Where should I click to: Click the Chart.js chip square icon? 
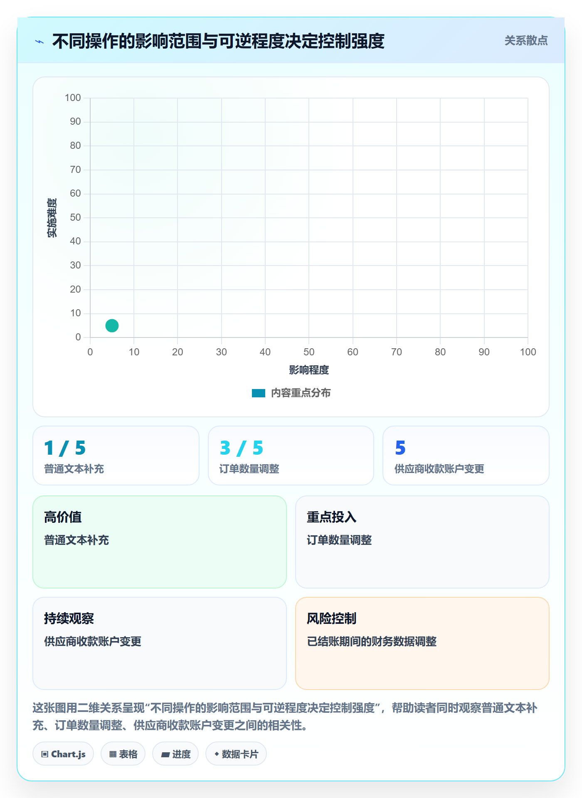(45, 754)
